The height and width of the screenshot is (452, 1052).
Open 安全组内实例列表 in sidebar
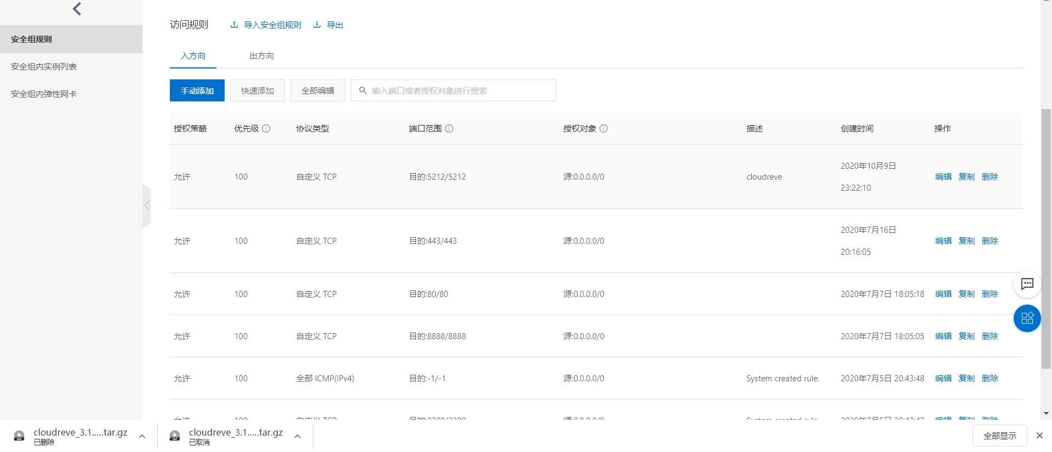coord(44,67)
